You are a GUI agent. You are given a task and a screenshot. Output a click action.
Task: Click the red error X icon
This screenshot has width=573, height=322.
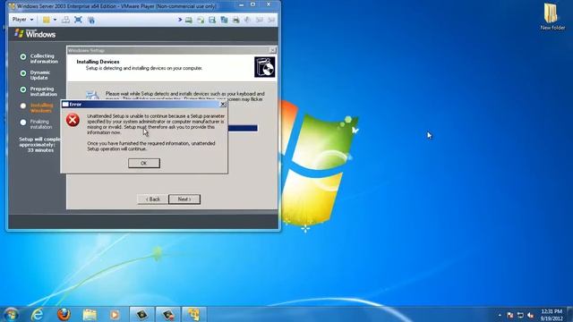click(73, 120)
